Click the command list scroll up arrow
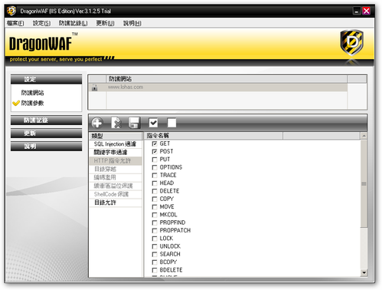 click(364, 136)
